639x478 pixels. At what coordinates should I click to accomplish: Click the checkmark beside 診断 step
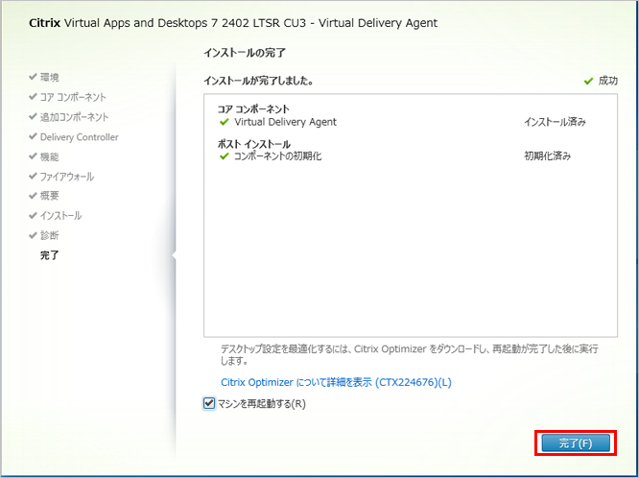click(x=34, y=235)
